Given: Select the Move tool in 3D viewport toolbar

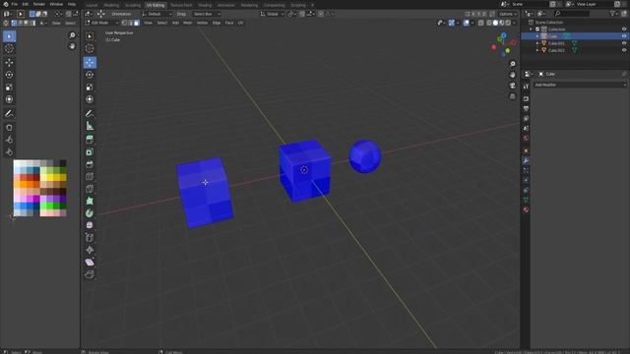Looking at the screenshot, I should [90, 62].
